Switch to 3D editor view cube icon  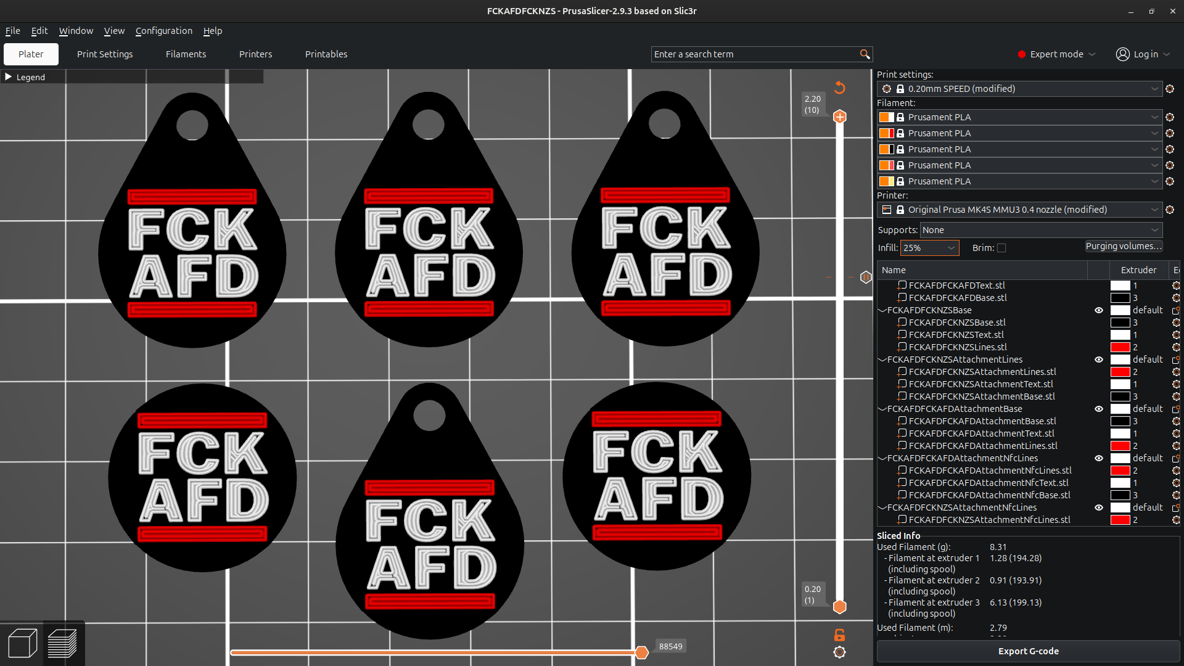(22, 643)
